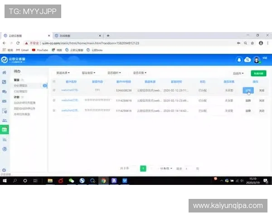Click the taskbar clock showing 15:10
272x217 pixels.
click(x=253, y=181)
